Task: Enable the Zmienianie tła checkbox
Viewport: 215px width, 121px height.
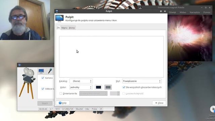Action: 61,93
